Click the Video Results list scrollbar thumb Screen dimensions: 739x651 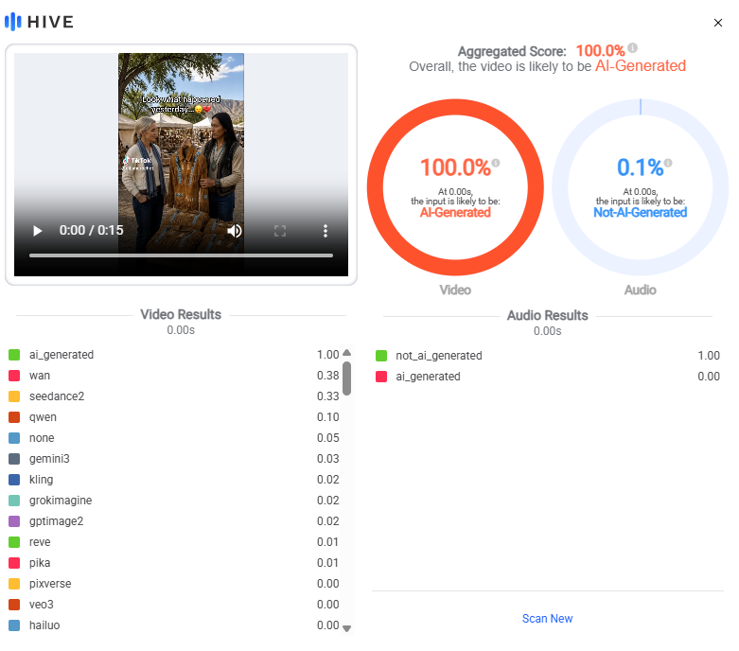[347, 378]
